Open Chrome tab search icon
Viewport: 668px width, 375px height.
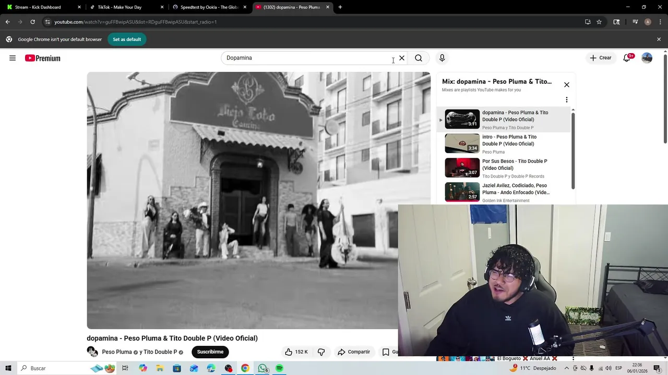616,22
